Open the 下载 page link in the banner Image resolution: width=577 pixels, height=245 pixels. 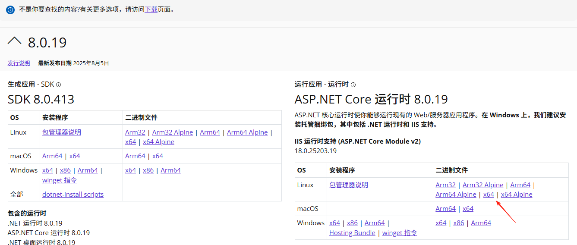151,9
